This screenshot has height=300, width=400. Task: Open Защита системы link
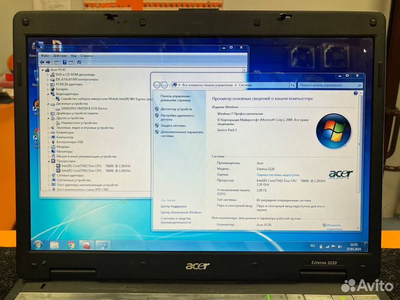point(173,126)
